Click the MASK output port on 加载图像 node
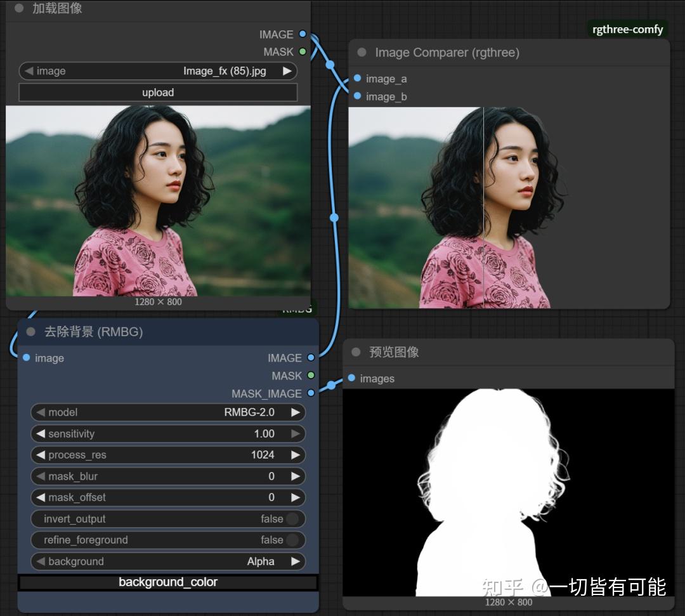 click(303, 52)
